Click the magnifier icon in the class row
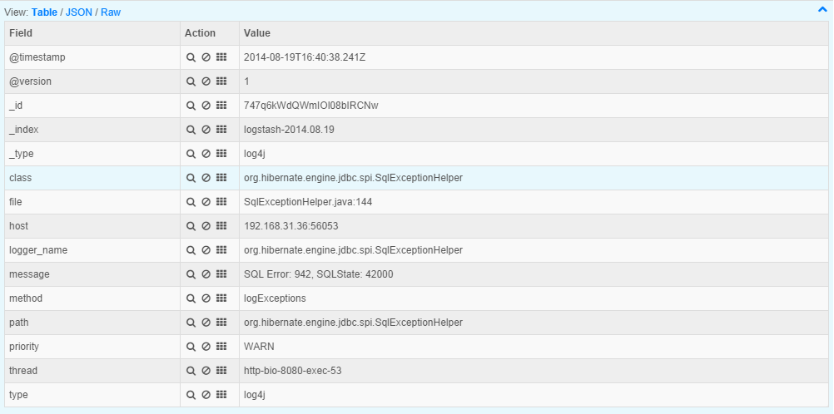Screen dimensions: 834x414 pyautogui.click(x=191, y=178)
